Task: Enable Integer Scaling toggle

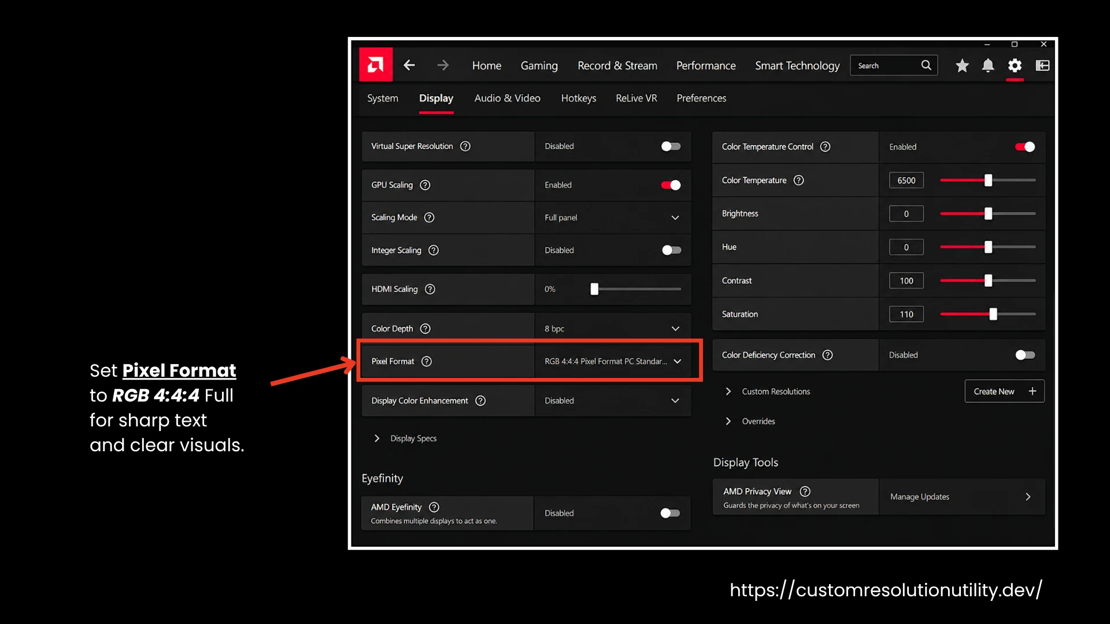Action: (671, 250)
